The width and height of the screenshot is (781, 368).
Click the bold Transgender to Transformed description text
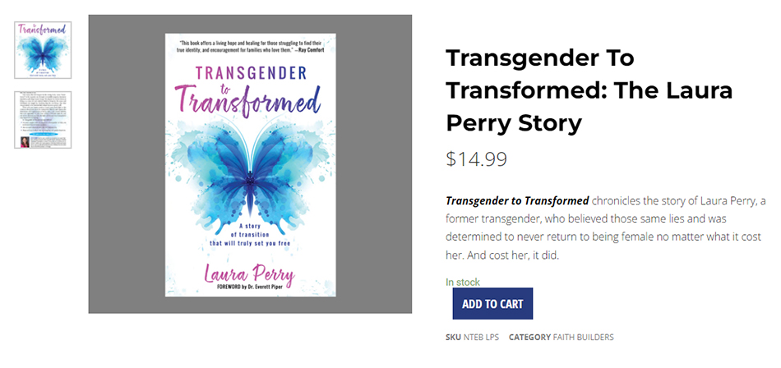tap(517, 200)
